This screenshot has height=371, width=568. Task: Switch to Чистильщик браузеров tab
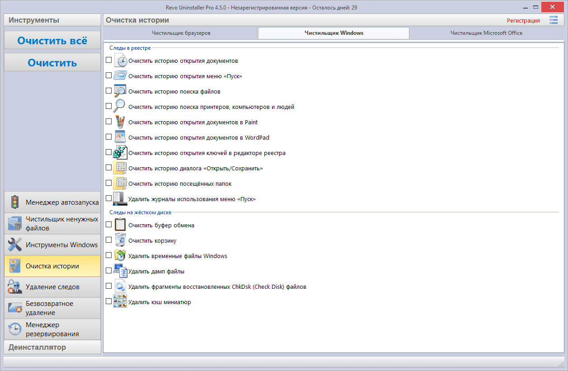pos(181,33)
